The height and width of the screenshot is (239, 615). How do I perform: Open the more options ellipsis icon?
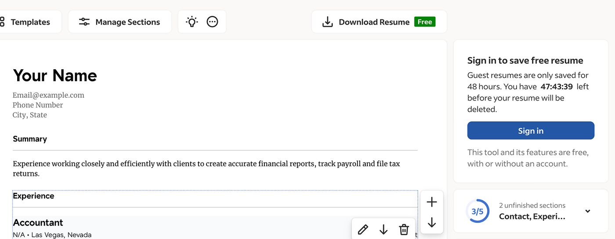pos(212,22)
